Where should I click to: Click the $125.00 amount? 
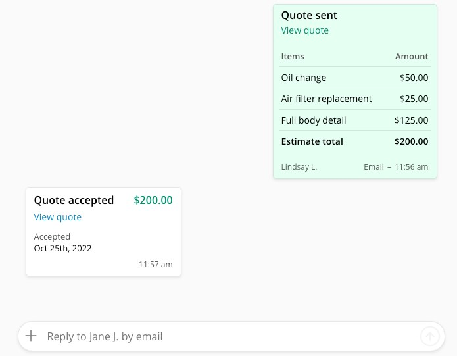tap(411, 120)
